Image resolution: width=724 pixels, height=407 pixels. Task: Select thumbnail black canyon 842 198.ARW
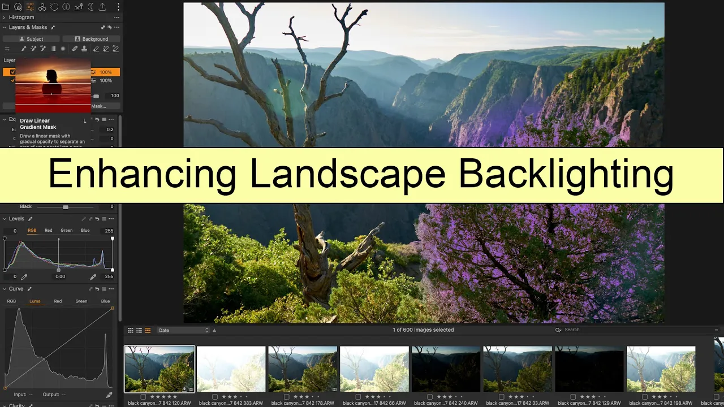pyautogui.click(x=661, y=369)
